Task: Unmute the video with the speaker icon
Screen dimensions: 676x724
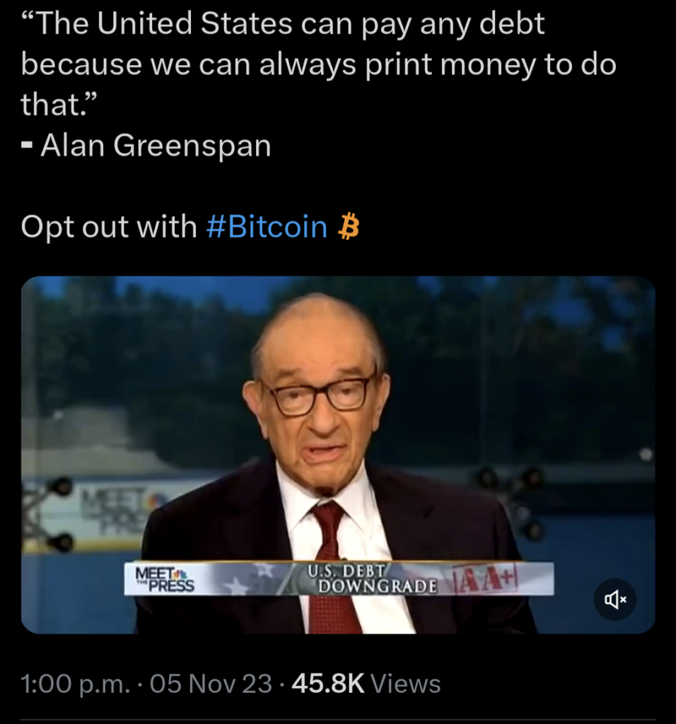Action: tap(614, 600)
